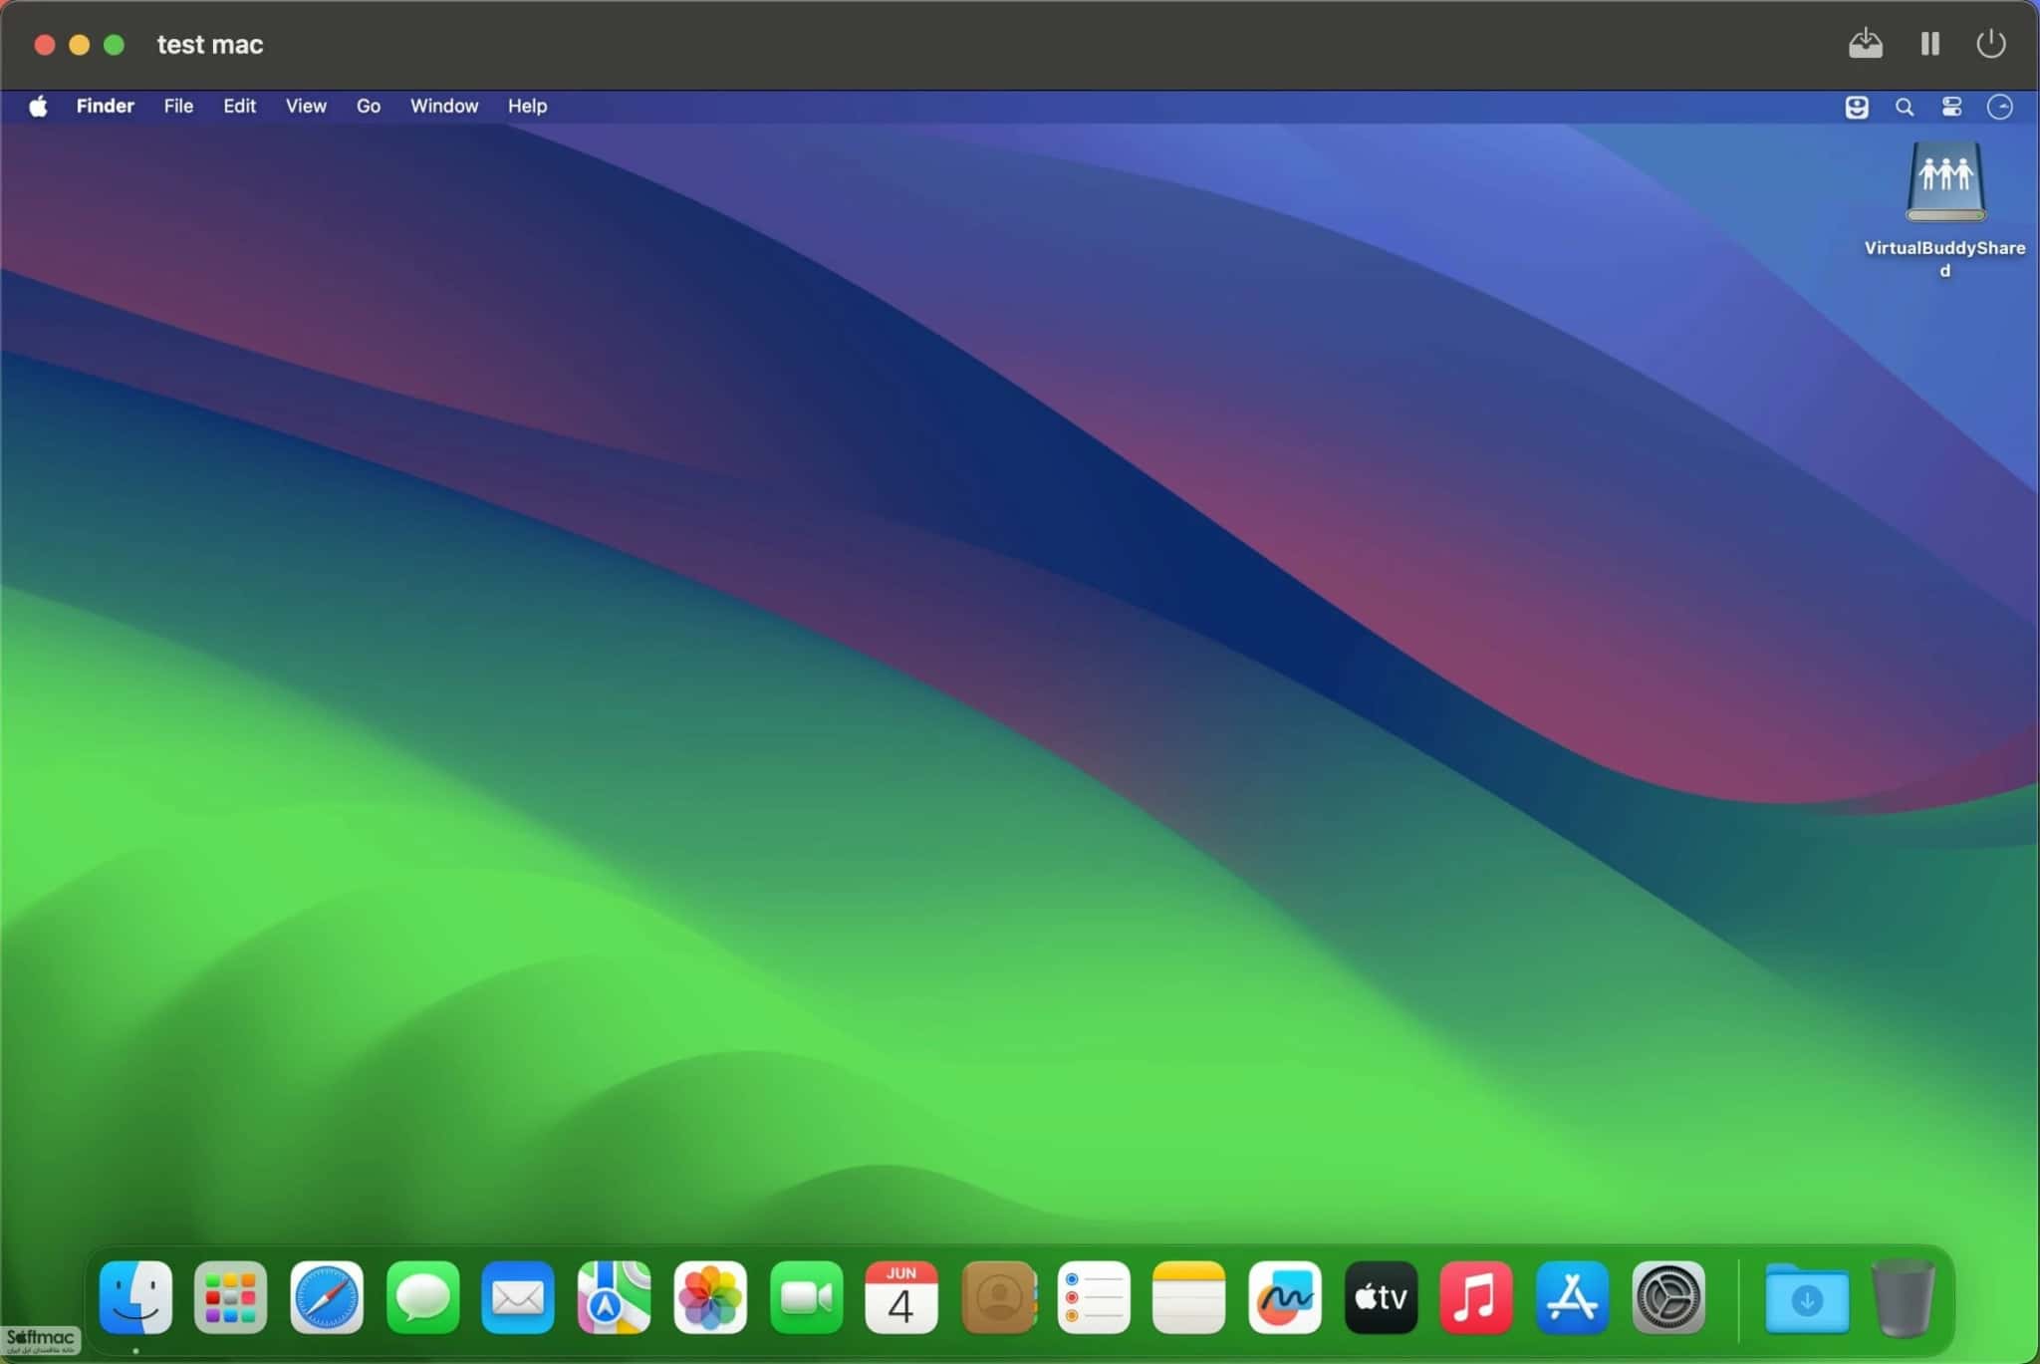Viewport: 2040px width, 1364px height.
Task: Launch the Photos app in Dock
Action: (x=710, y=1297)
